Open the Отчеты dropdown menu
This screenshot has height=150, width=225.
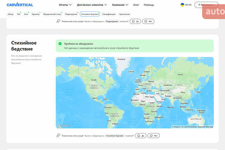click(65, 5)
